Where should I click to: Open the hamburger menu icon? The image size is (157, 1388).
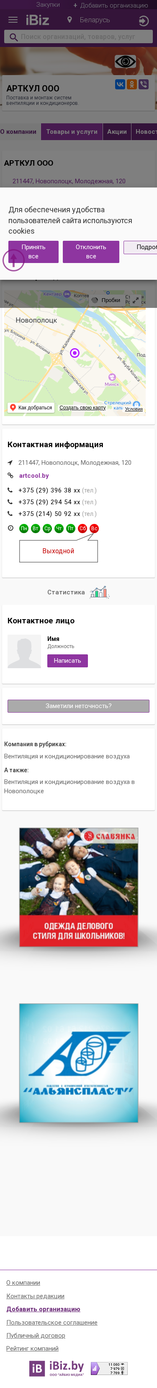point(13,20)
